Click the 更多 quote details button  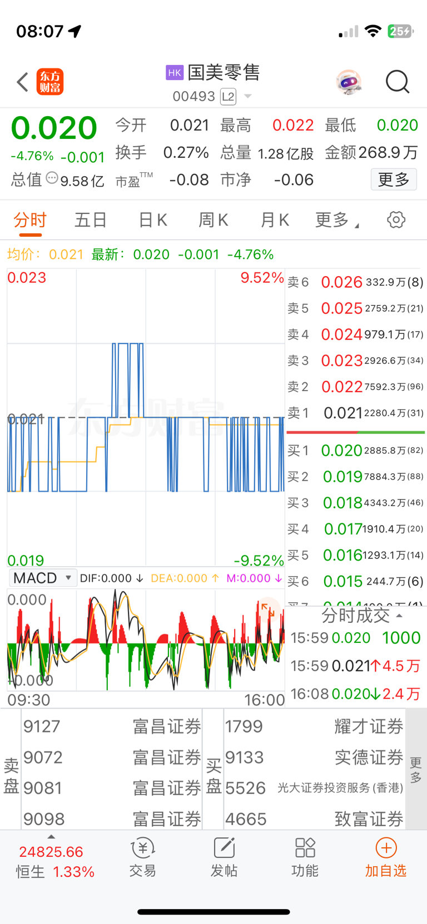click(394, 179)
